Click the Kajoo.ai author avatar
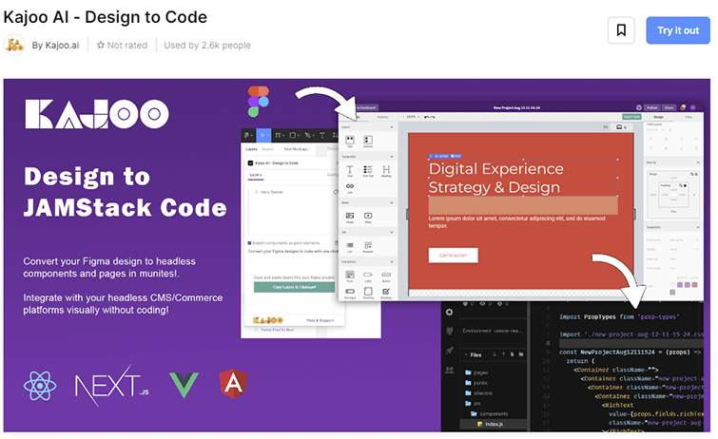 click(14, 45)
